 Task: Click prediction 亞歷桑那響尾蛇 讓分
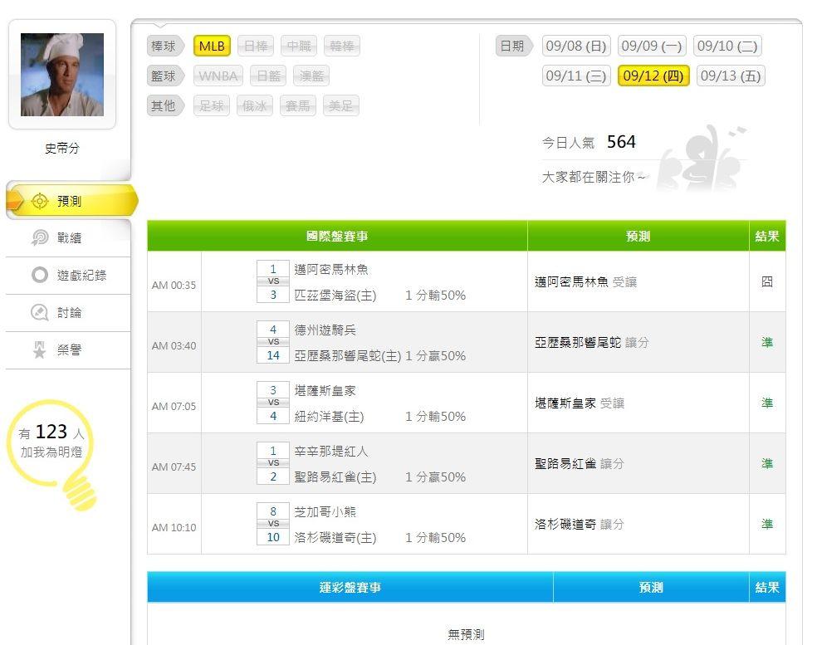pyautogui.click(x=592, y=342)
